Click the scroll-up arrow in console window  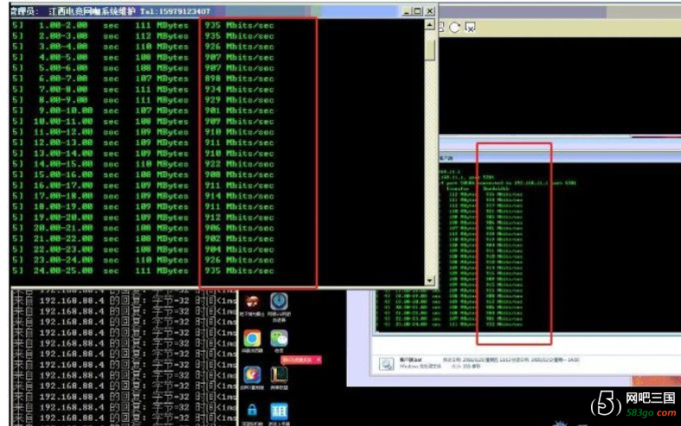[x=430, y=24]
